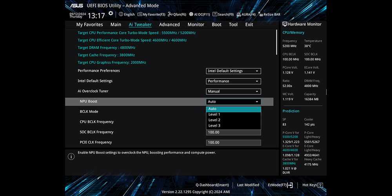Choose Level 3 NPU Boost
392x196 pixels.
[x=234, y=126]
